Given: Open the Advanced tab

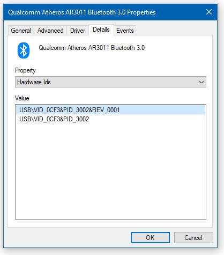Looking at the screenshot, I should (x=50, y=31).
